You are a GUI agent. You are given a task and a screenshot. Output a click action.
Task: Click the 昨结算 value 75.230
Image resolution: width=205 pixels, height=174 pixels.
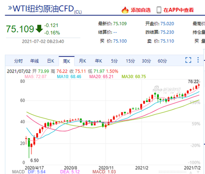(x=167, y=32)
